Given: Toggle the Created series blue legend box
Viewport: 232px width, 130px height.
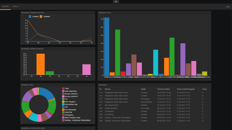Looking at the screenshot, I should 30,17.
